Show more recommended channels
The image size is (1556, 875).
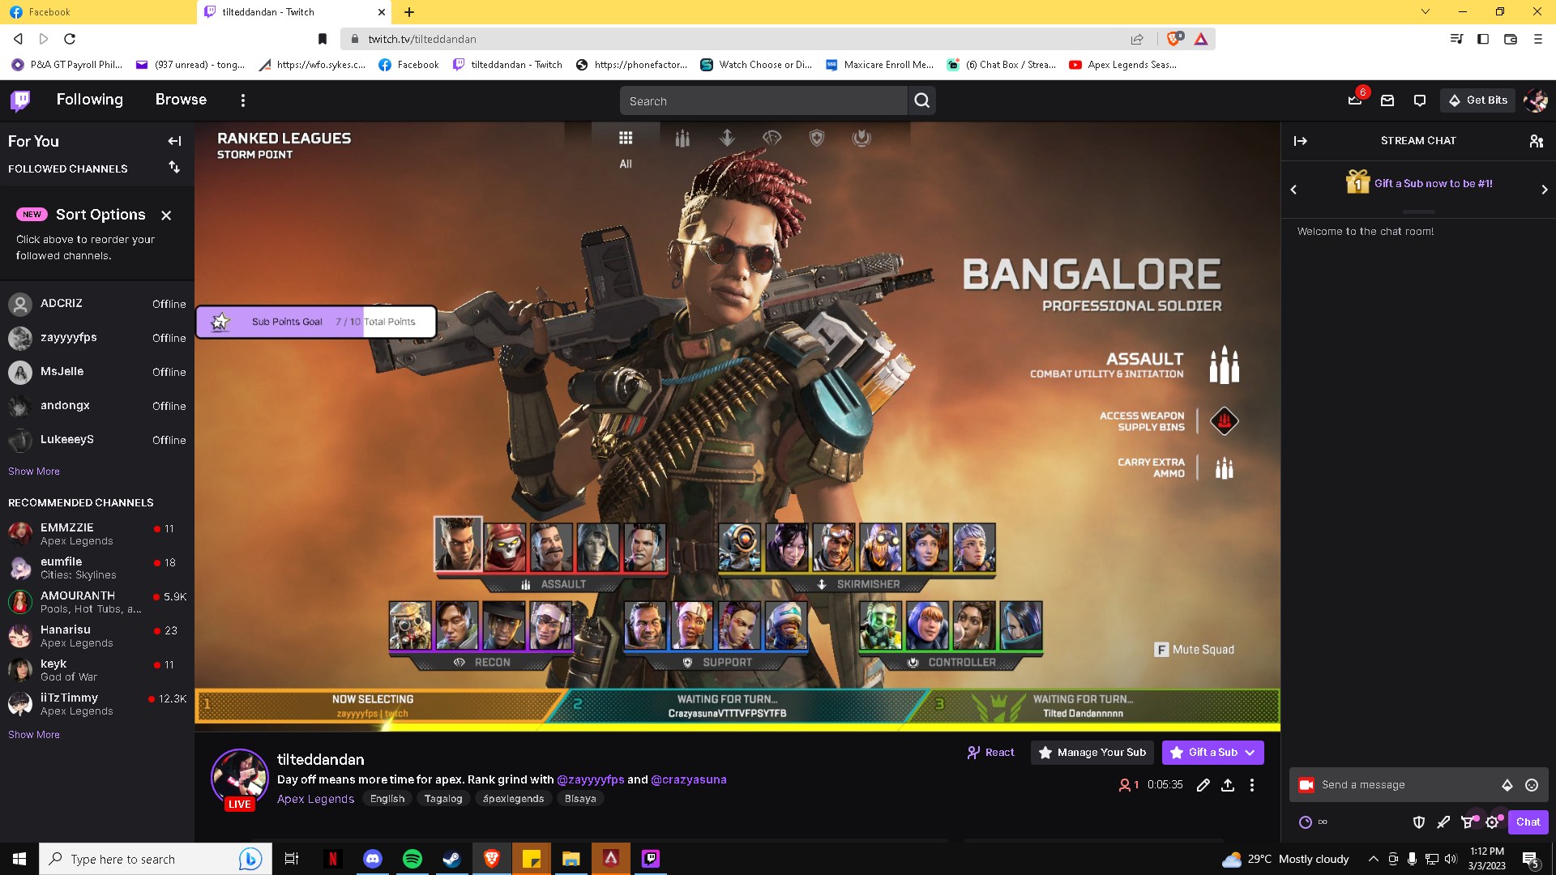(x=34, y=735)
